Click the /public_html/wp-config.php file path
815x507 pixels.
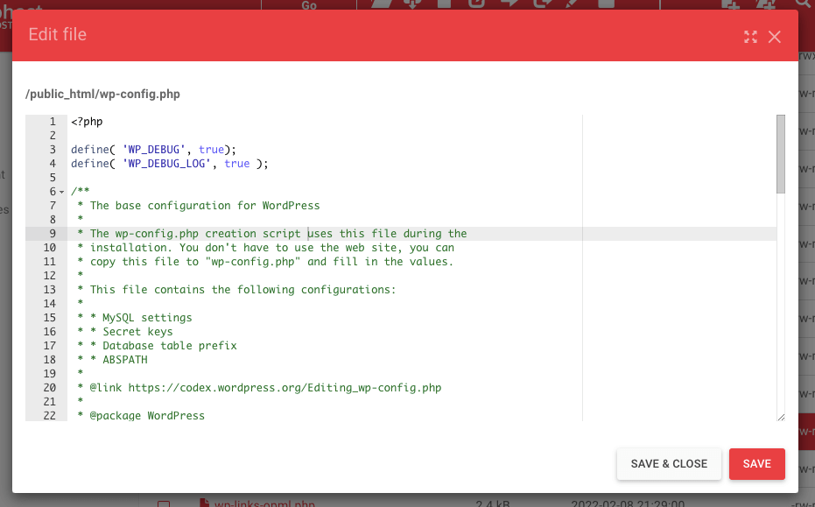pyautogui.click(x=102, y=94)
